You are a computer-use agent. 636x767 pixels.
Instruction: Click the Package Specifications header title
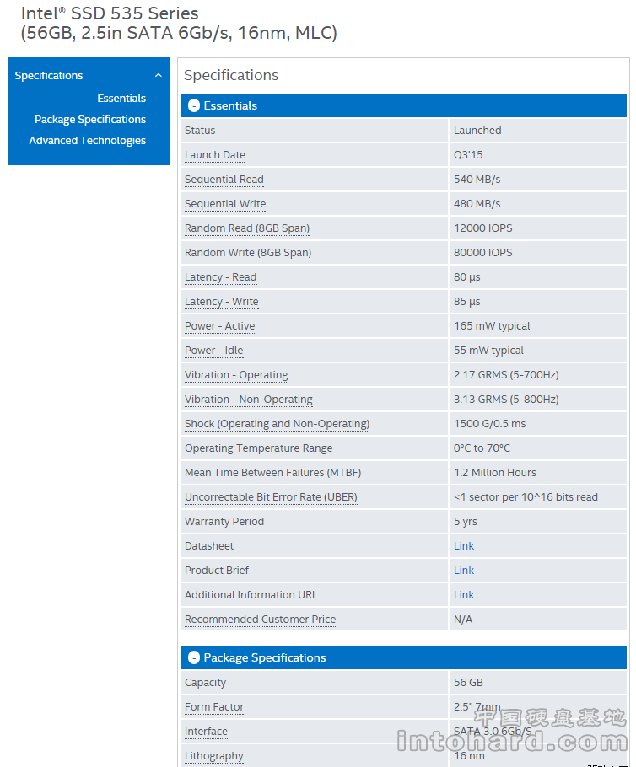[265, 657]
